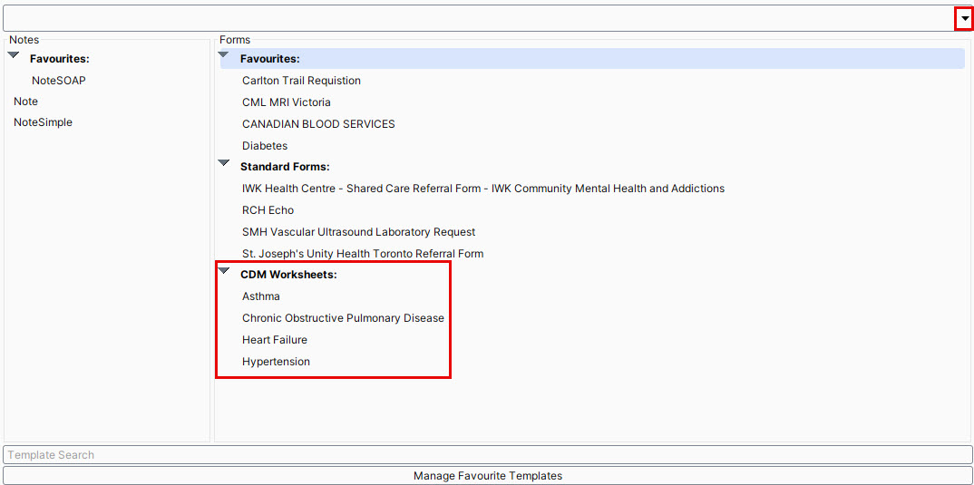Image resolution: width=974 pixels, height=485 pixels.
Task: Open the Asthma worksheet
Action: click(x=261, y=296)
